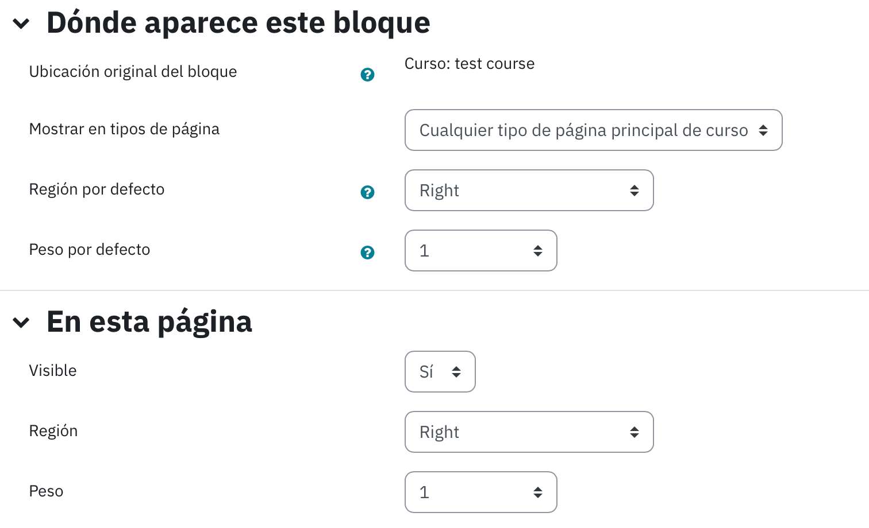Viewport: 869px width, 528px height.
Task: Click the Región label in En esta página
Action: tap(53, 431)
